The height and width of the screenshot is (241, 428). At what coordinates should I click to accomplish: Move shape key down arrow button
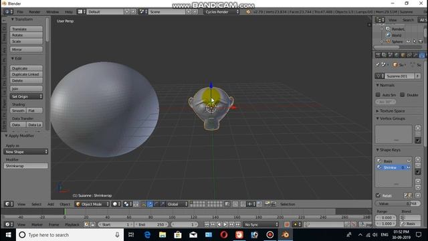[x=418, y=187]
